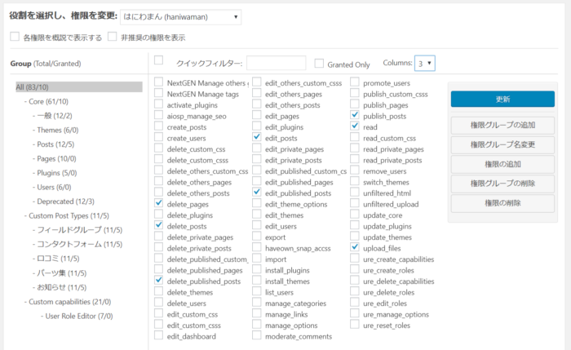The width and height of the screenshot is (571, 350).
Task: Toggle the select-all checkbox beside quick filter
Action: tap(158, 60)
